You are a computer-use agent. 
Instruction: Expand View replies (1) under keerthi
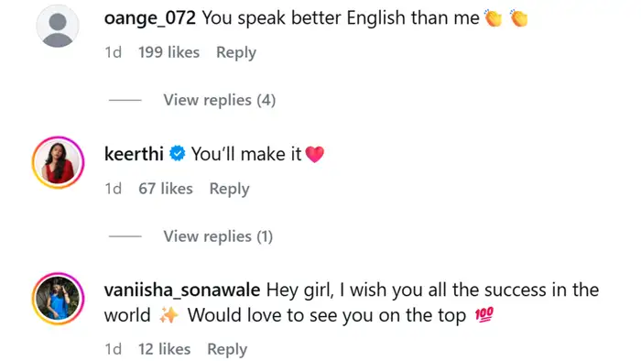coord(218,236)
